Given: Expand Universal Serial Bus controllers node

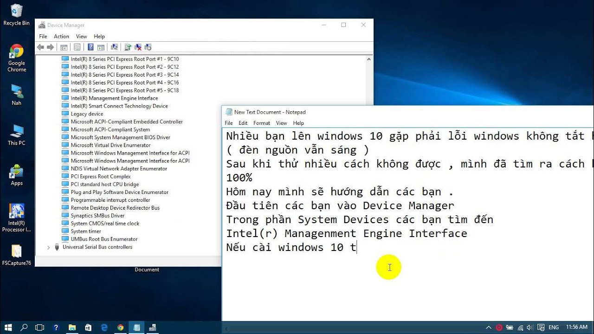Looking at the screenshot, I should click(x=48, y=247).
